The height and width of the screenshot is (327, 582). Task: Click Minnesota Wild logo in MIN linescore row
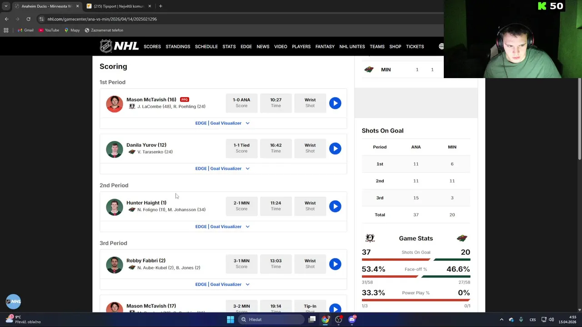click(x=369, y=69)
